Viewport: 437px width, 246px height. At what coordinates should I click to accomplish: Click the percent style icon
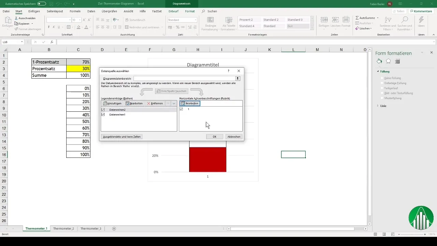click(177, 27)
